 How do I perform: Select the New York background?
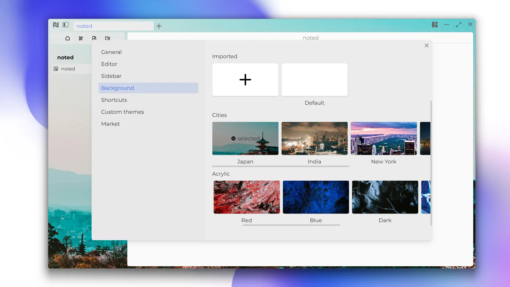(x=384, y=138)
